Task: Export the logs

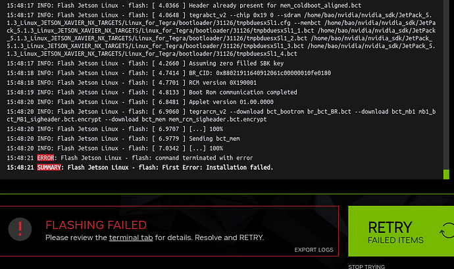Action: [x=314, y=250]
